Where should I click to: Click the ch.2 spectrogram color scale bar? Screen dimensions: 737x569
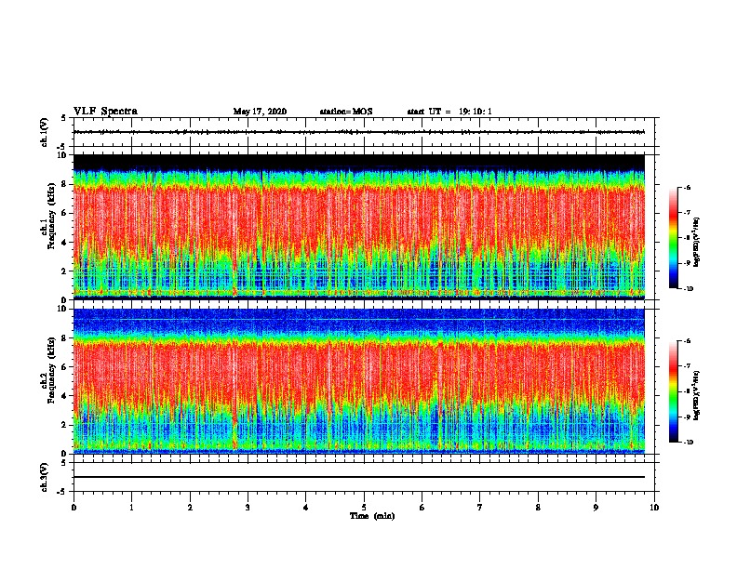point(673,391)
